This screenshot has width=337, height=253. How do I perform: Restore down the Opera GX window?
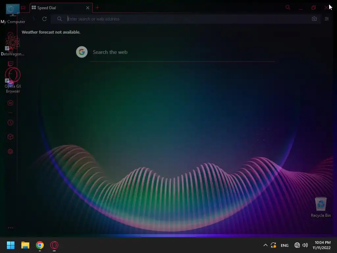pos(314,8)
